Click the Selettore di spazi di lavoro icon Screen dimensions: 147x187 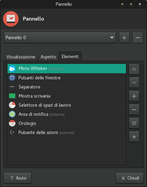click(x=12, y=105)
